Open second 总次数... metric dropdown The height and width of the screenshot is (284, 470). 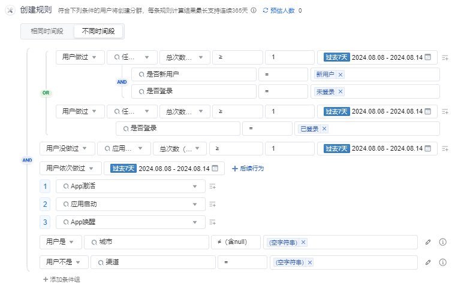[x=185, y=111]
